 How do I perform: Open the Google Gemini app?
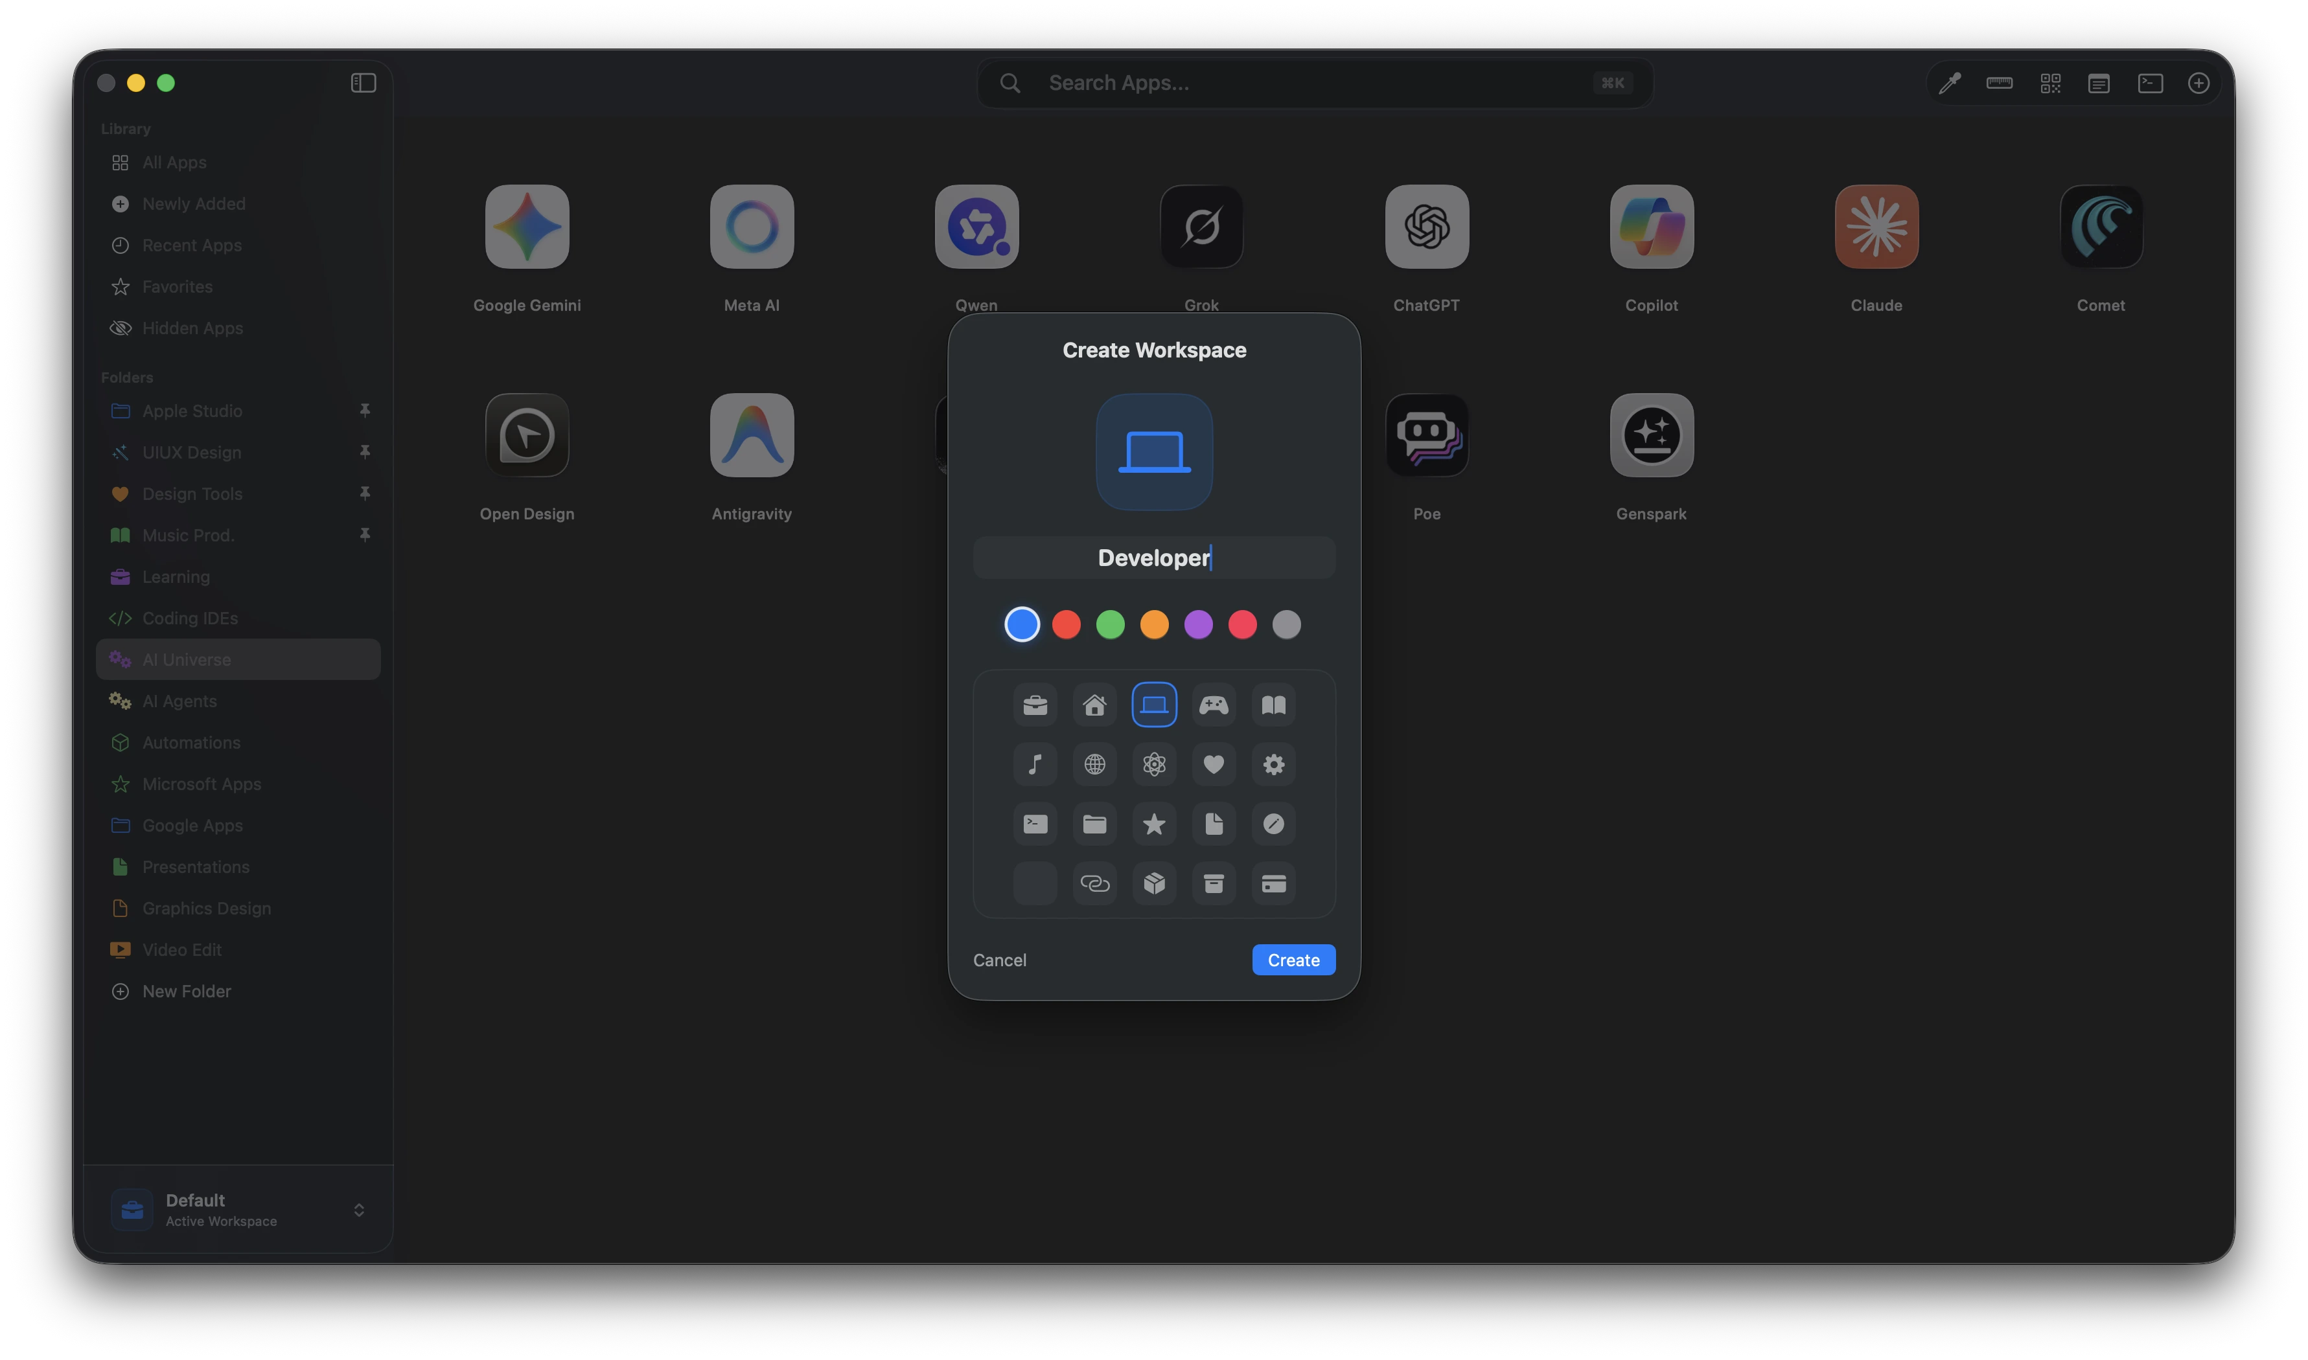click(527, 227)
